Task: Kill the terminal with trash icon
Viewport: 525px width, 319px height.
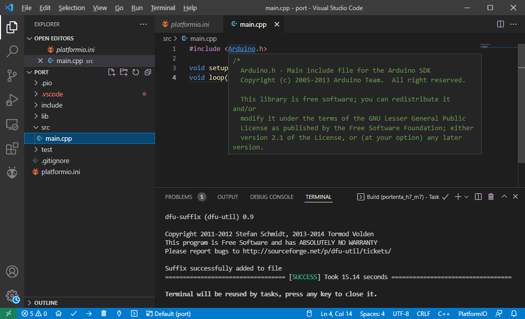Action: coord(491,197)
